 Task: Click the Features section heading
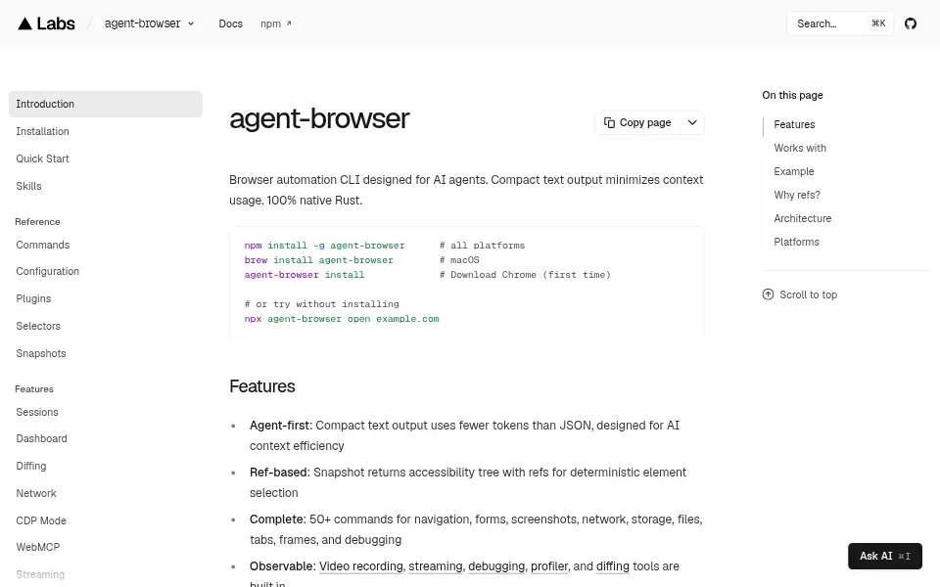[x=262, y=386]
